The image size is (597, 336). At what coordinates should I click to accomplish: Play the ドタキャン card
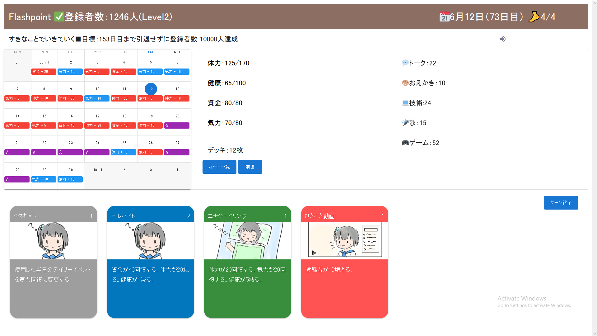click(x=54, y=262)
